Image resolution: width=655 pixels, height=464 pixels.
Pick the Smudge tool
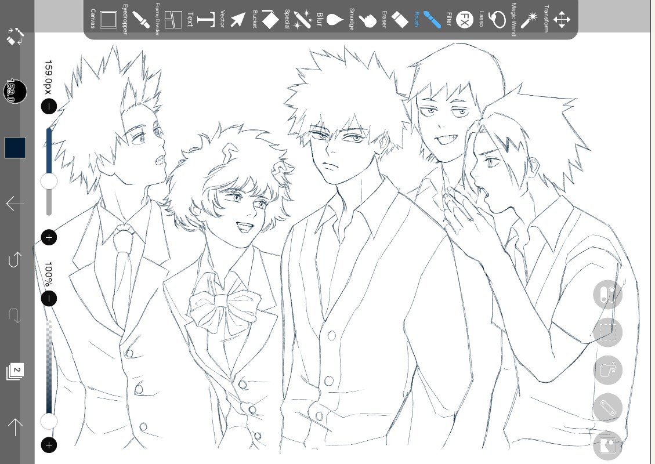click(363, 19)
